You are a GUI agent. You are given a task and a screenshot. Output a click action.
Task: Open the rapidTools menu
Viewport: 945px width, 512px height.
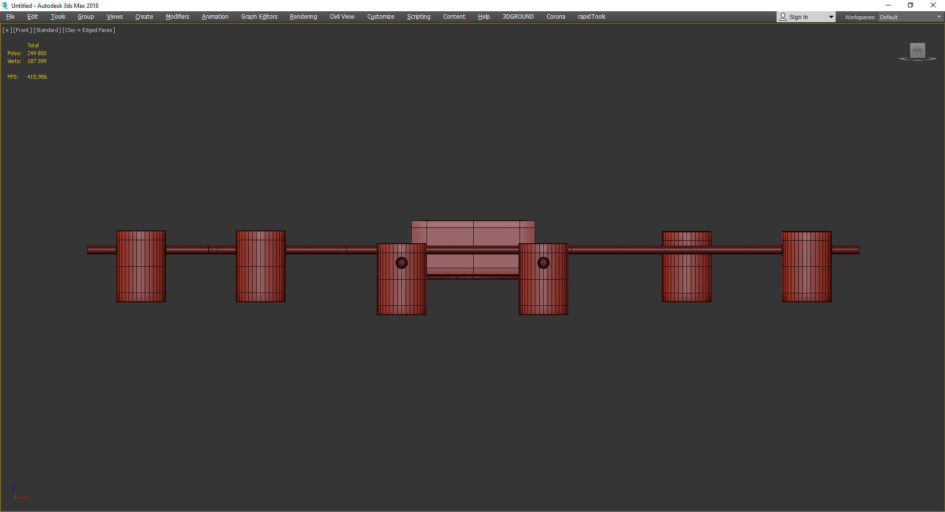592,17
